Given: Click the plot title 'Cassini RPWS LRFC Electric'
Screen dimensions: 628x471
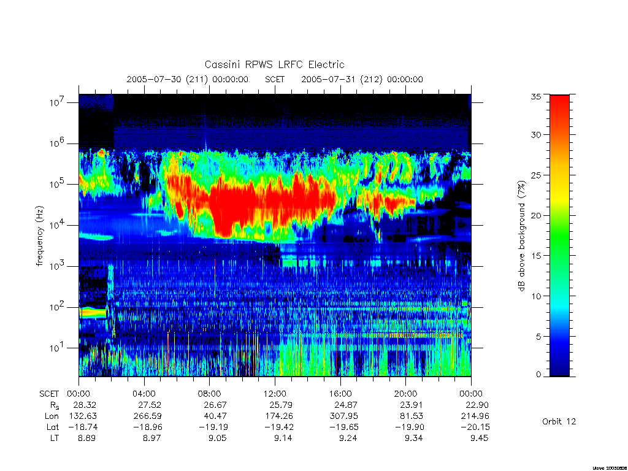Looking at the screenshot, I should click(274, 64).
